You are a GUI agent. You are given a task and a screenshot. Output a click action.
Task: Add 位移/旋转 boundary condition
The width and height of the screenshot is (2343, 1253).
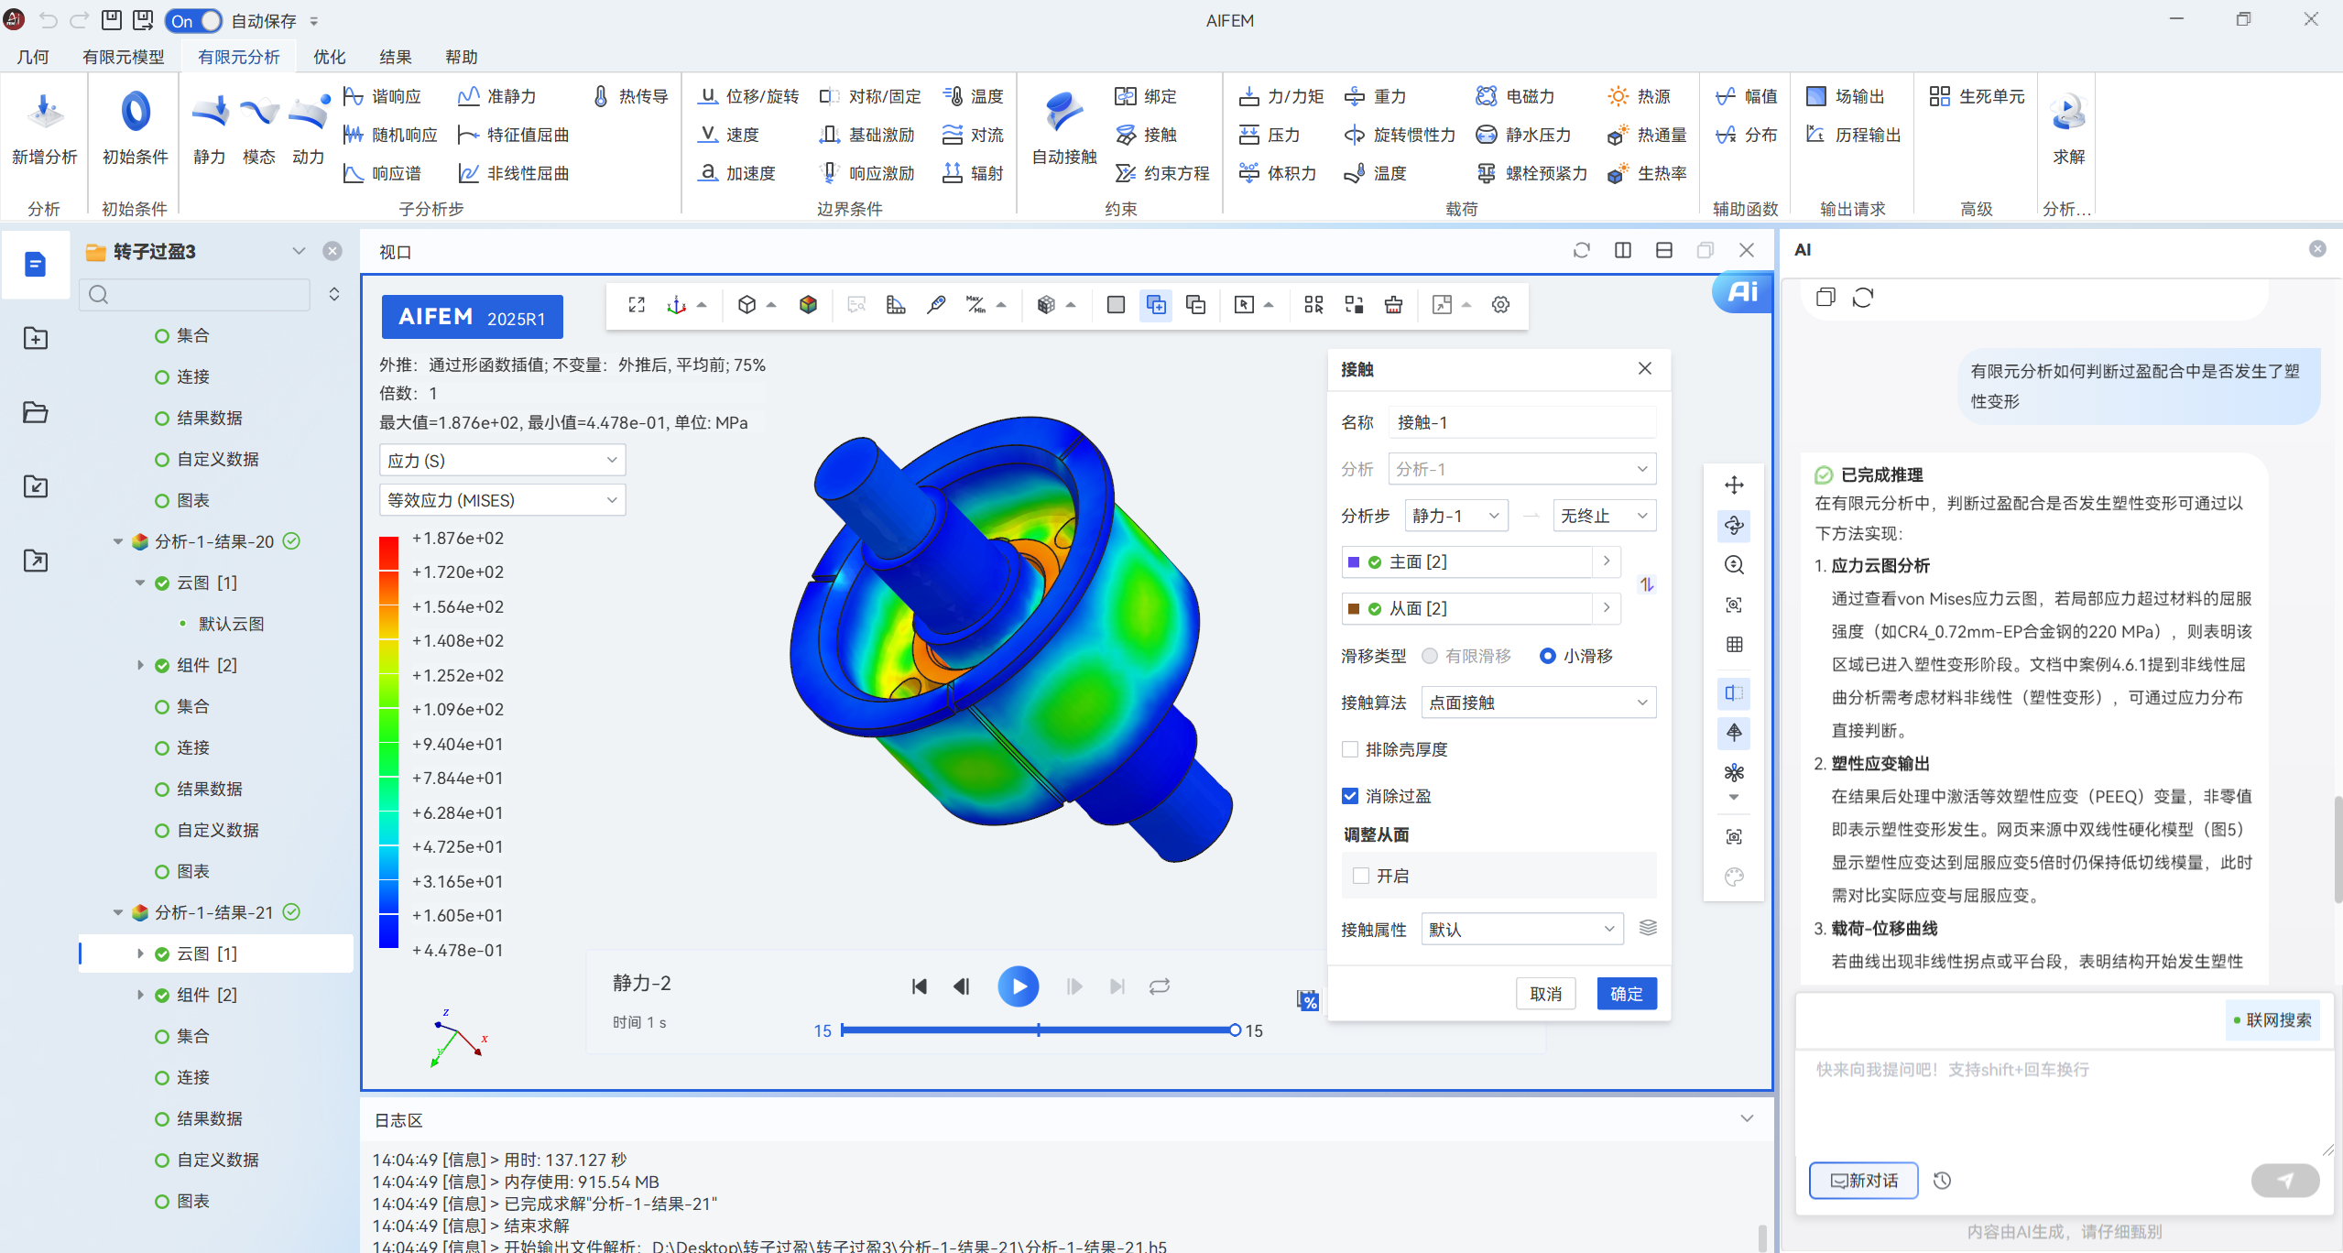[x=748, y=96]
